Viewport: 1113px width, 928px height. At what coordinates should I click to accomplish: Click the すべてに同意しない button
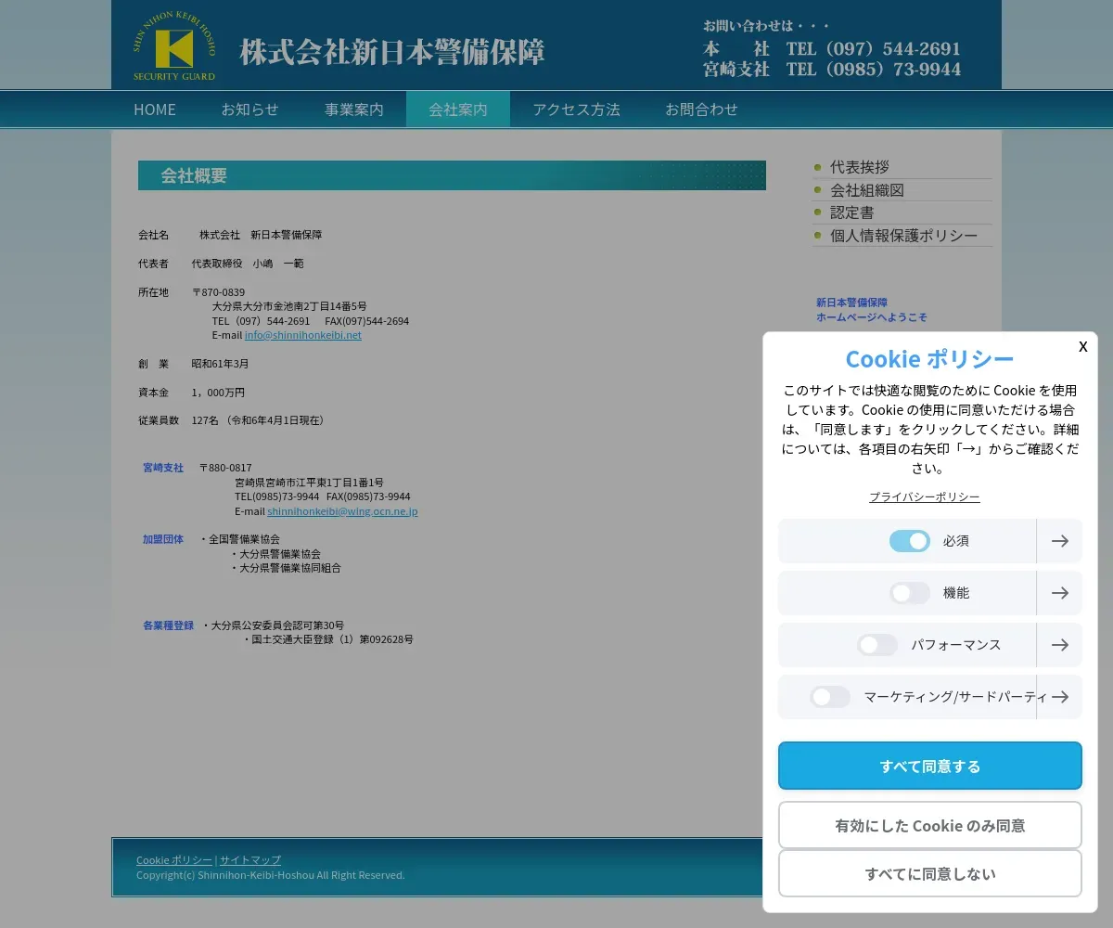click(x=930, y=873)
